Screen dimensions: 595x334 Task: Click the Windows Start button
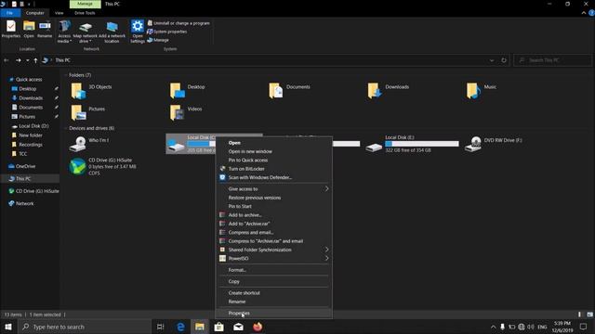coord(8,327)
